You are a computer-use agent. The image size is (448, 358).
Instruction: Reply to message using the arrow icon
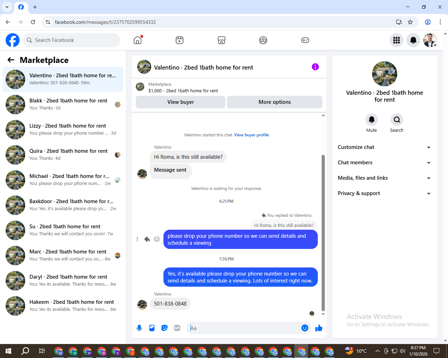[147, 239]
